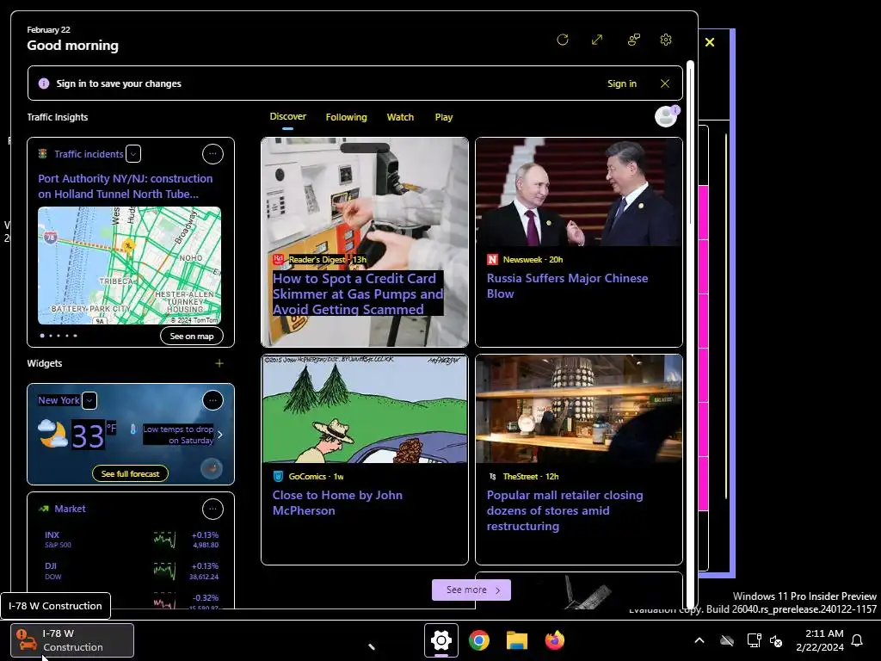Image resolution: width=881 pixels, height=661 pixels.
Task: Open Weather widget more options menu
Action: (x=213, y=400)
